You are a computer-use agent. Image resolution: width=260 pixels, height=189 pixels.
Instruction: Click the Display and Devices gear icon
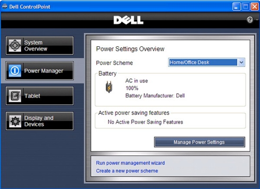[15, 121]
